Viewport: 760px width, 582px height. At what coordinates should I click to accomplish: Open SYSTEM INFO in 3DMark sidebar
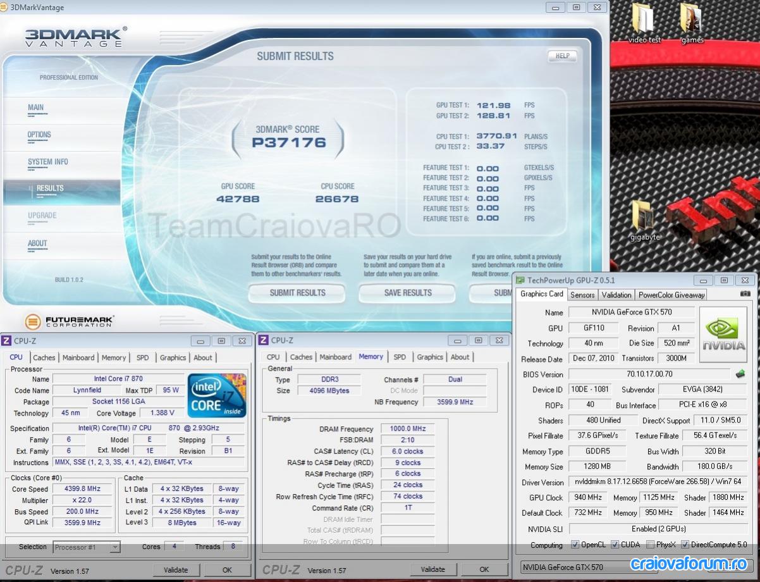(x=47, y=162)
